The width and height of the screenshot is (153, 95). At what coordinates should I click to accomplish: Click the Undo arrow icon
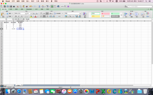click(x=31, y=6)
